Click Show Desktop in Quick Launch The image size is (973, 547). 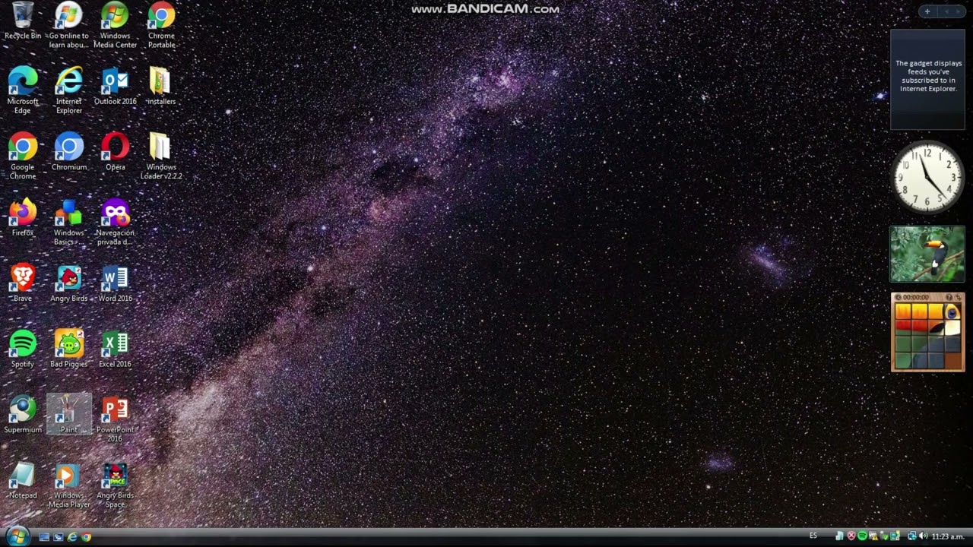(x=44, y=537)
